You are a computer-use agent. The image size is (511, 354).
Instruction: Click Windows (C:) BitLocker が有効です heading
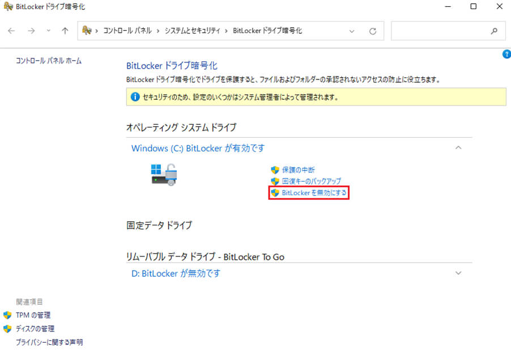pos(198,148)
